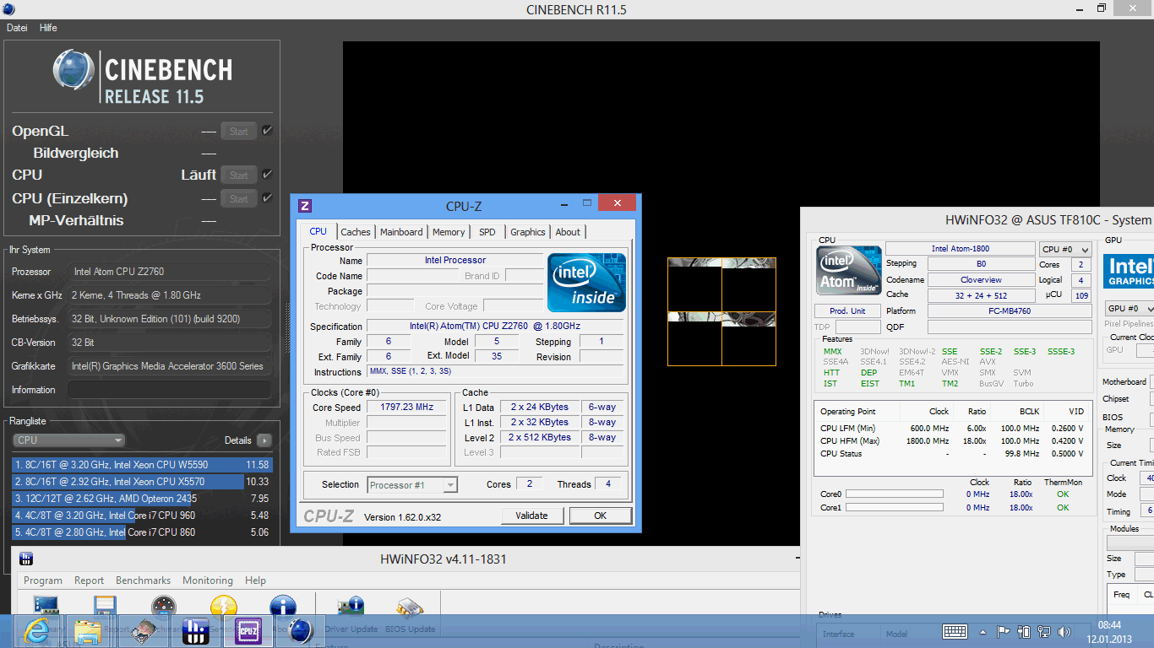The image size is (1154, 648).
Task: Switch to the SPD tab in CPU-Z
Action: pyautogui.click(x=487, y=232)
